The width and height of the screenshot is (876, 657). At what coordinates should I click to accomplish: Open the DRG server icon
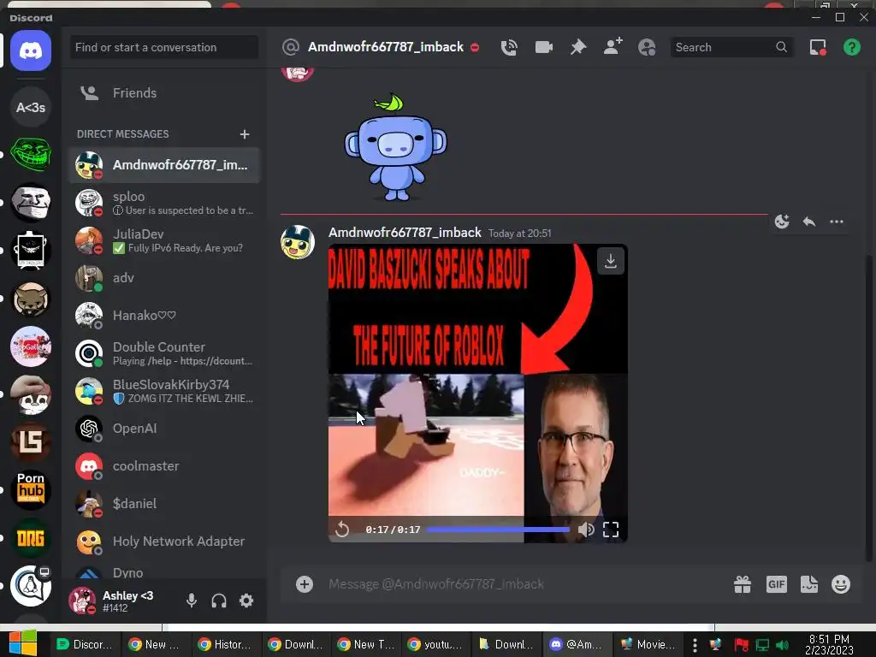pos(31,538)
